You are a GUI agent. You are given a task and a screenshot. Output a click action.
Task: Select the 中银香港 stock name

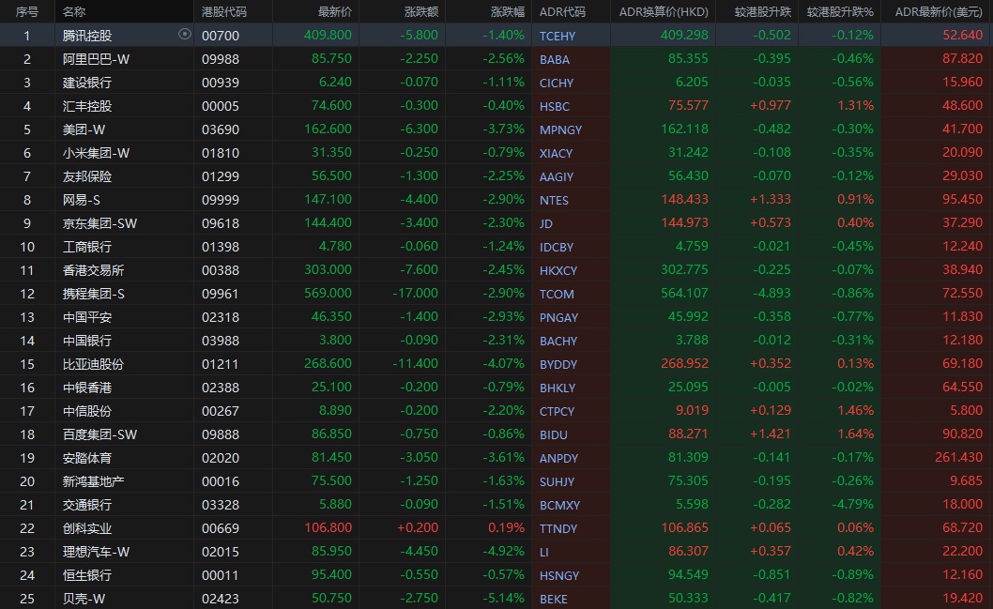[87, 387]
